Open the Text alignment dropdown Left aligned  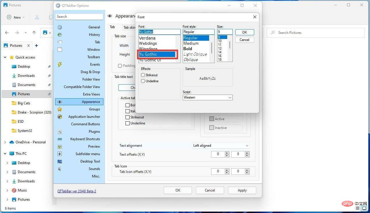pyautogui.click(x=221, y=146)
